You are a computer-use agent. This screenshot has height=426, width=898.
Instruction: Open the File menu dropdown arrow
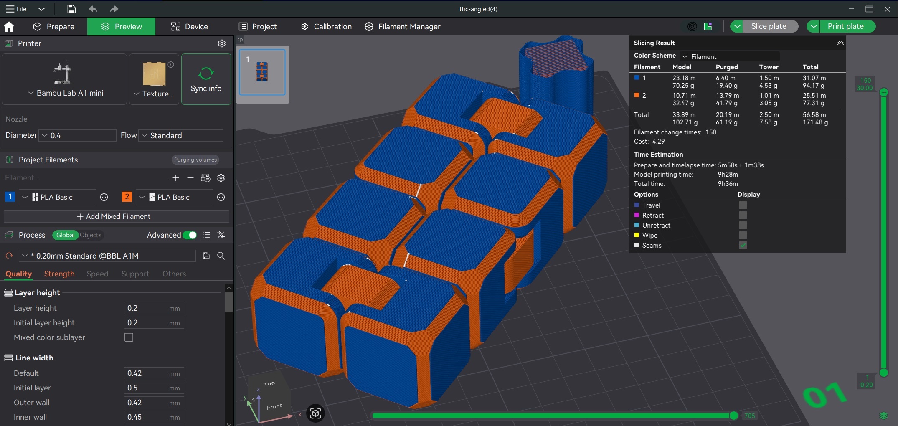pyautogui.click(x=41, y=9)
